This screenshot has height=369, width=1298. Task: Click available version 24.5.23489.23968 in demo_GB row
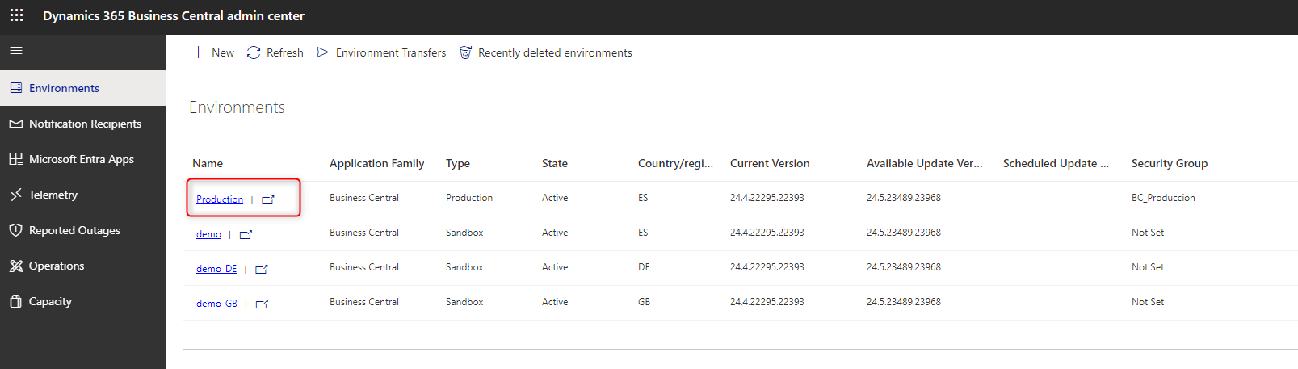tap(904, 302)
